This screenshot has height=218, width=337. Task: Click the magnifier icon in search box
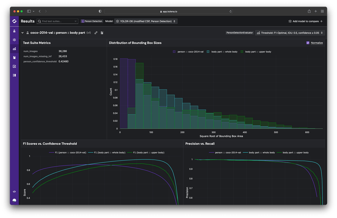(39, 21)
